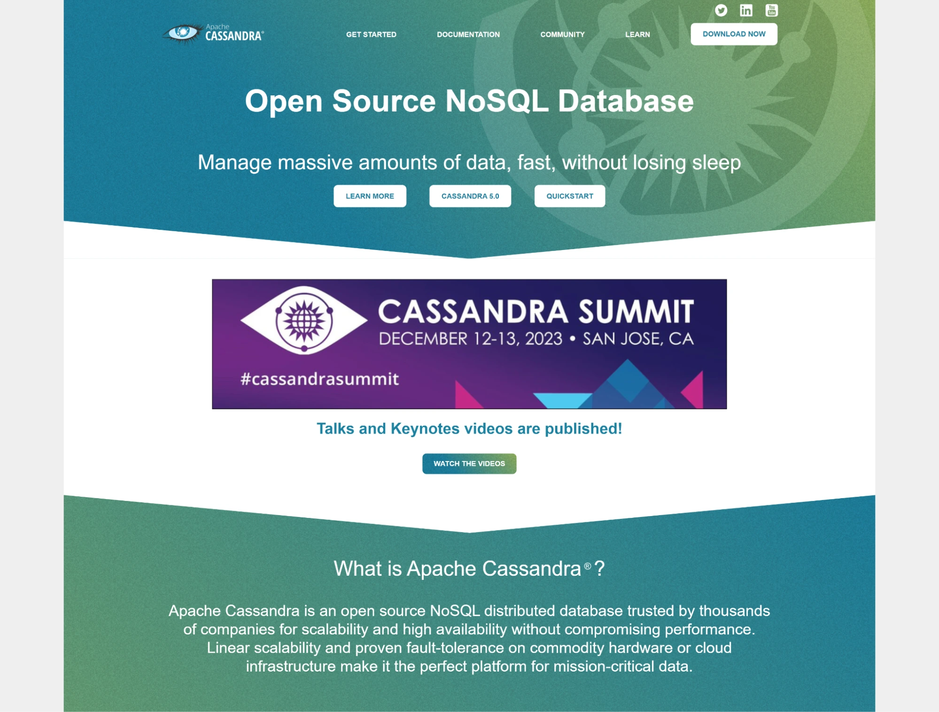Click the LEARN MORE button
This screenshot has width=939, height=712.
pyautogui.click(x=370, y=196)
